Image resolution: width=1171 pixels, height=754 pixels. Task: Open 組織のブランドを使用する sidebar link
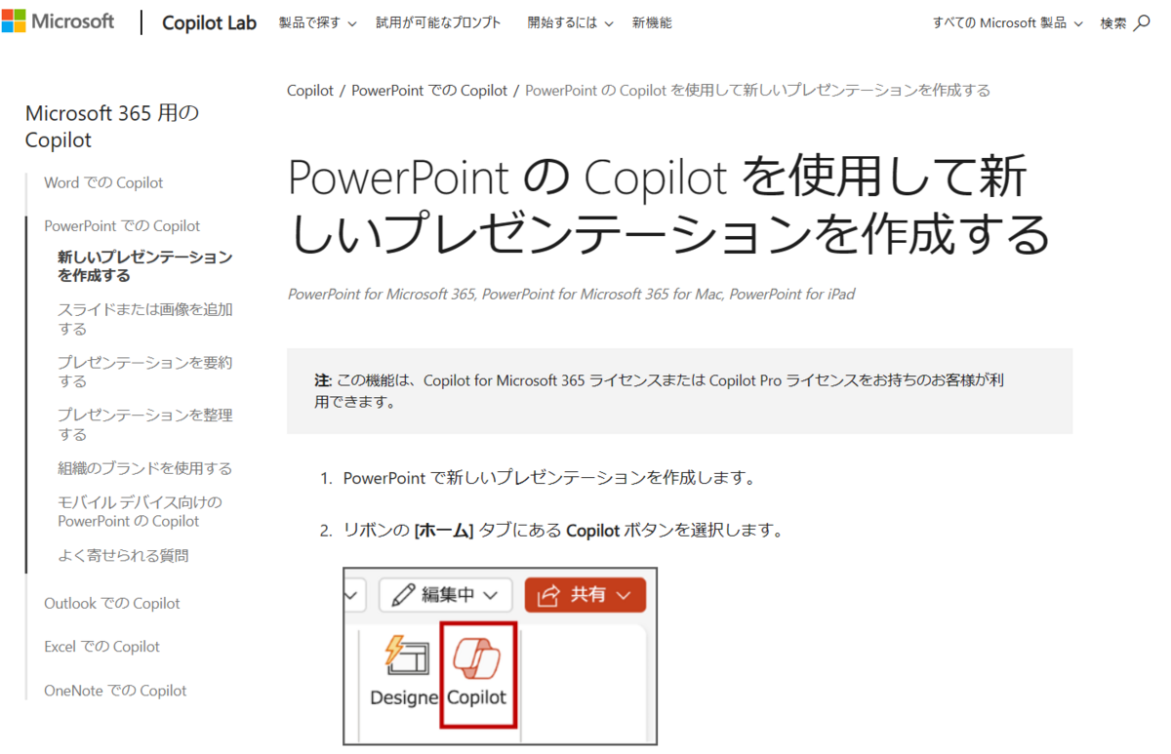tap(145, 468)
